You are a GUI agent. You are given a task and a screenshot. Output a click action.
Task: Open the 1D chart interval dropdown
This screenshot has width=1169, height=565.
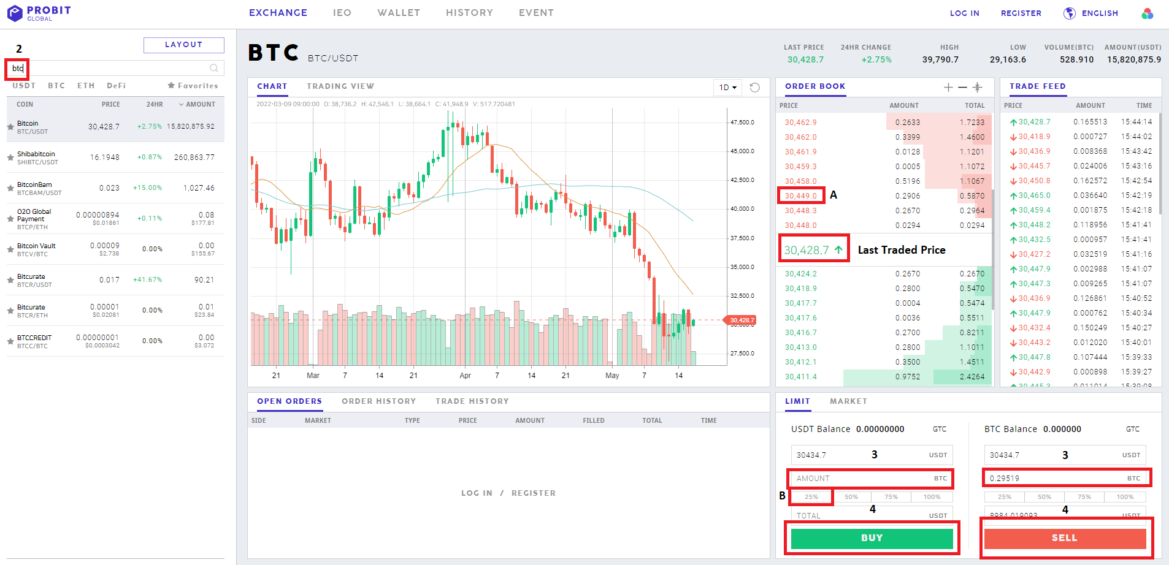coord(727,88)
